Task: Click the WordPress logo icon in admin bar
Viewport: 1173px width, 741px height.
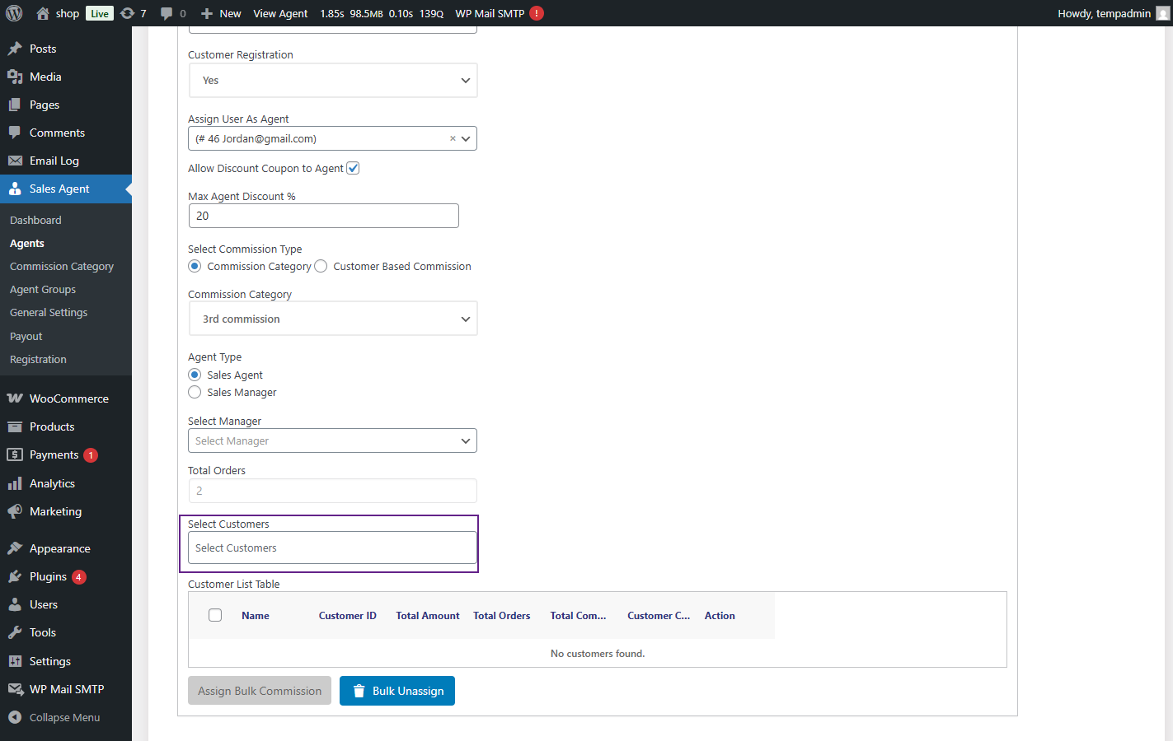Action: [14, 13]
